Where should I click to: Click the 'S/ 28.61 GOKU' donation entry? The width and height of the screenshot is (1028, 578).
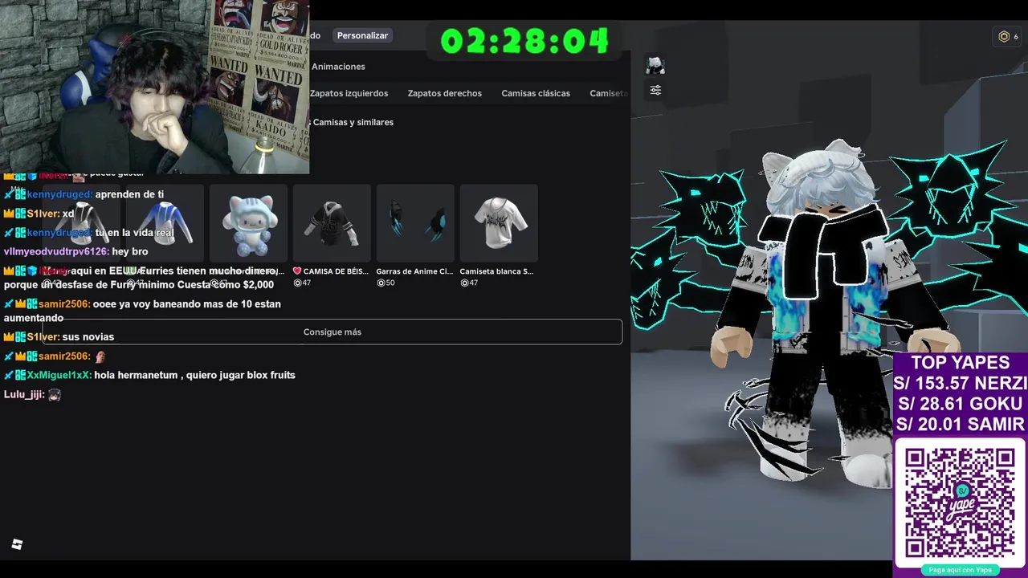click(960, 404)
